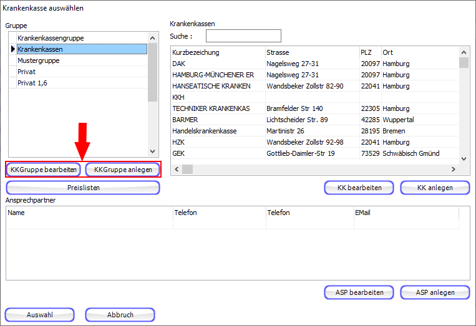
Task: Click the KKGruppe bearbeiten button
Action: point(44,170)
